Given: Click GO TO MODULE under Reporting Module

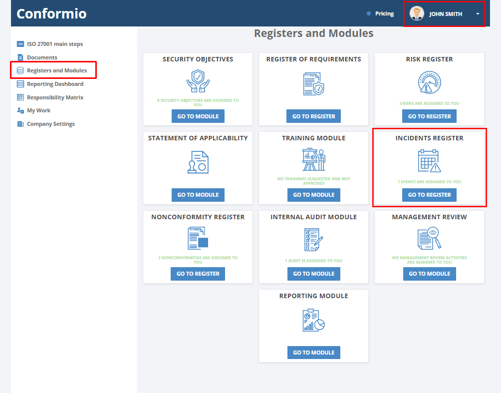Looking at the screenshot, I should [x=313, y=352].
